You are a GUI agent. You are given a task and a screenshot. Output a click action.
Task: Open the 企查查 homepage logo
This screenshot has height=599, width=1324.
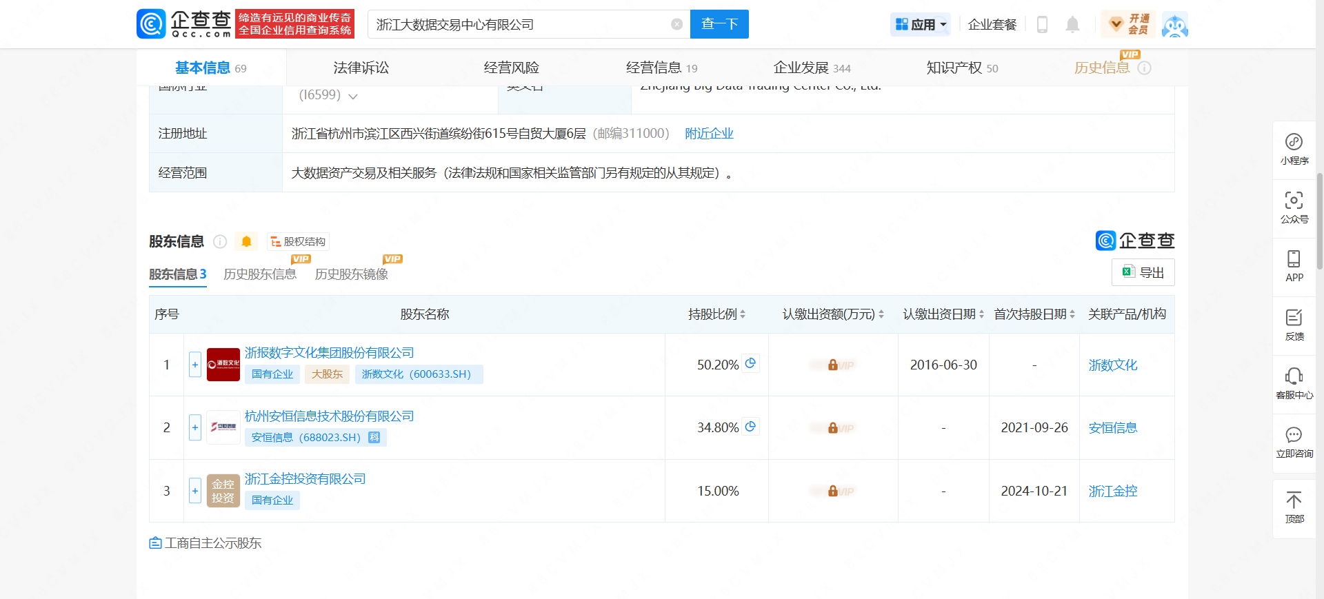tap(184, 23)
